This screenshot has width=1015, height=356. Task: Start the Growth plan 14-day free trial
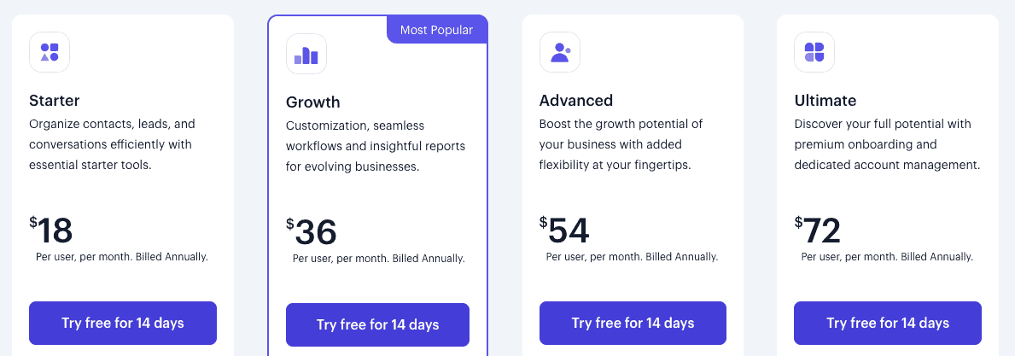coord(377,325)
